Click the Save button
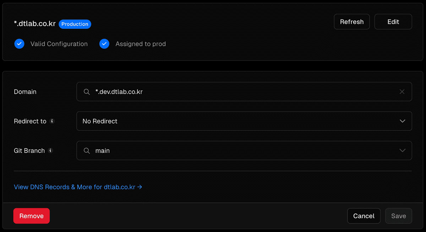426x232 pixels. pos(399,216)
